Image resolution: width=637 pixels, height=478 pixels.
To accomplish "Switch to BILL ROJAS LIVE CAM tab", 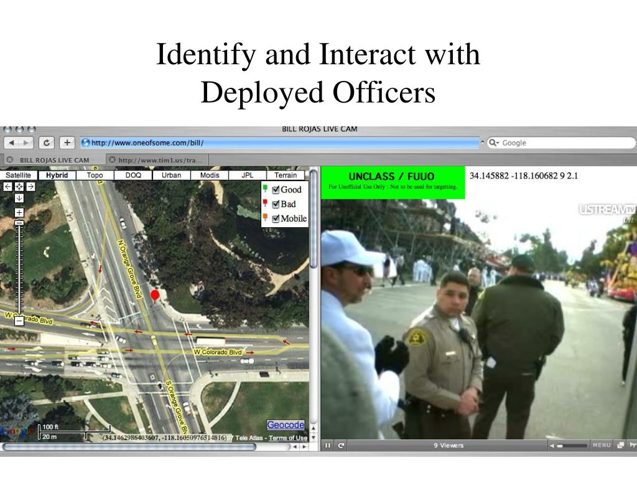I will (55, 160).
